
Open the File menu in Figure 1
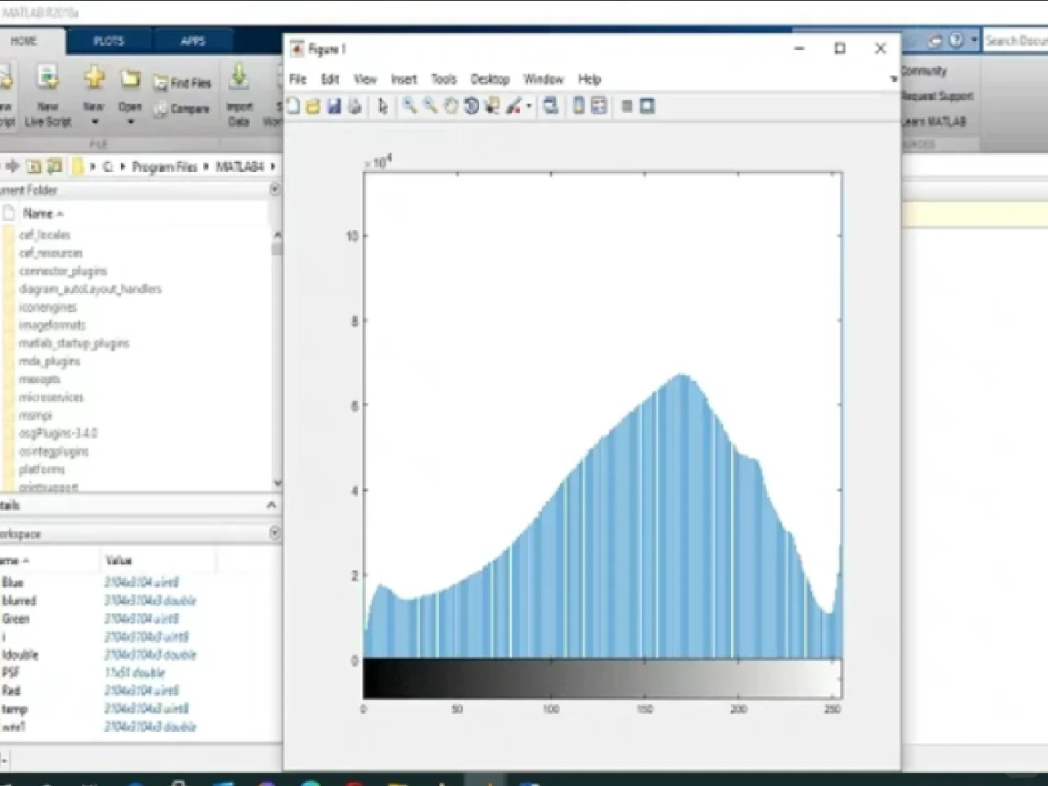[x=298, y=79]
